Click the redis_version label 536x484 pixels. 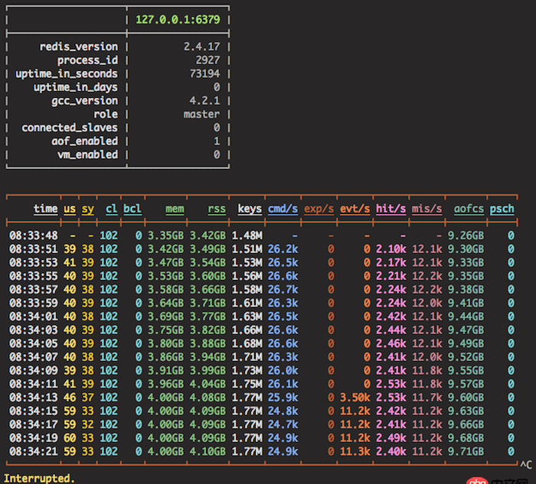point(79,47)
